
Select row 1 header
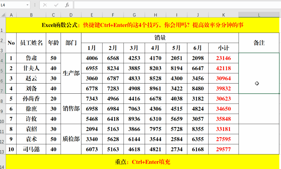tap(3, 25)
